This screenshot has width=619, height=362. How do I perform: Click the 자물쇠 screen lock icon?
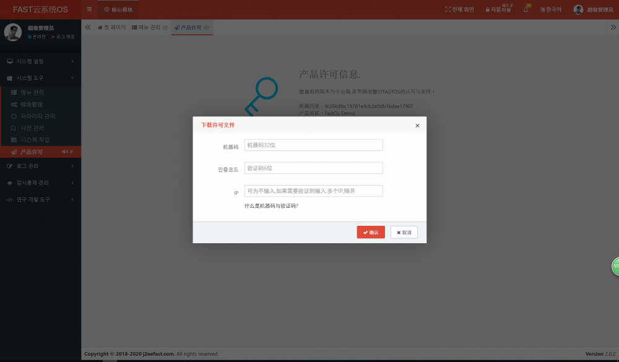(487, 9)
